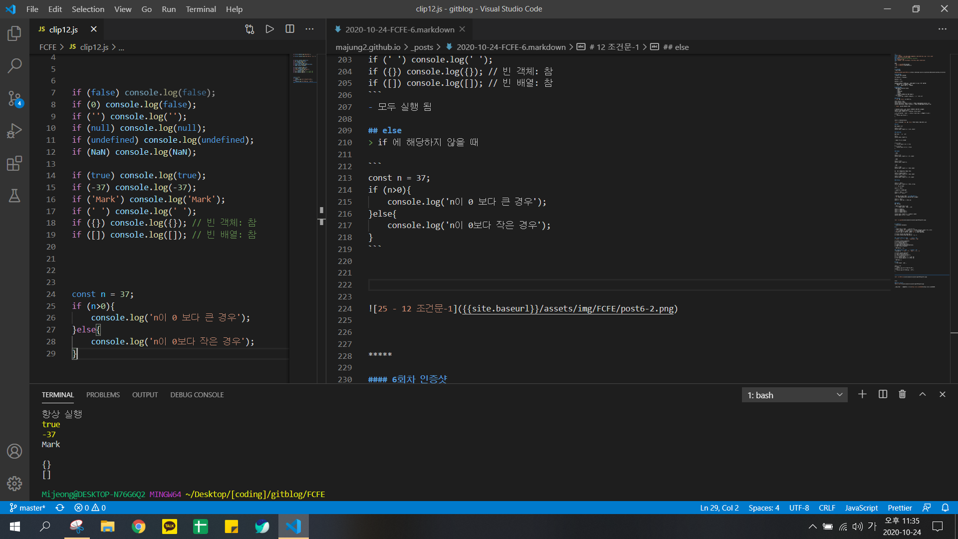Change end of line sequence CRLF
This screenshot has height=539, width=958.
827,508
